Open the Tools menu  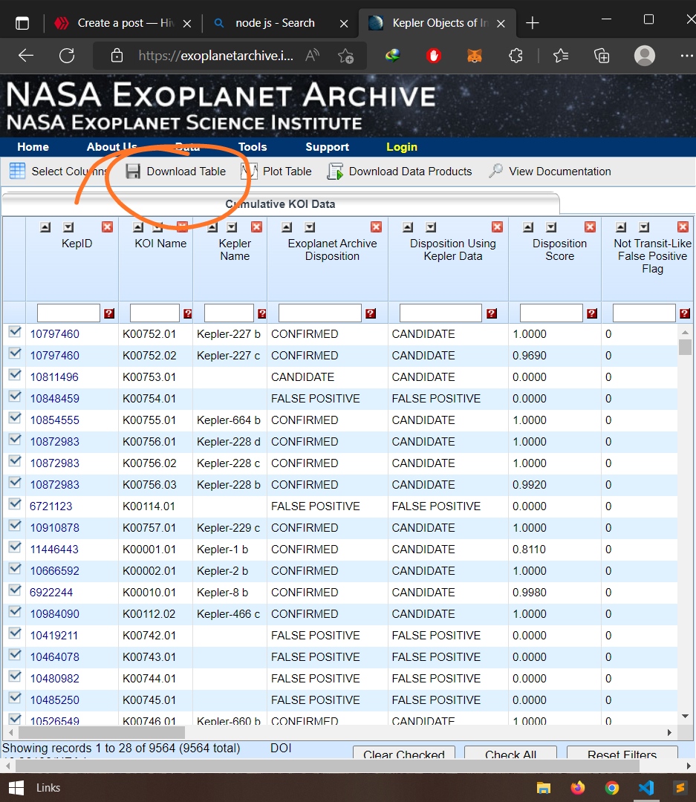253,147
